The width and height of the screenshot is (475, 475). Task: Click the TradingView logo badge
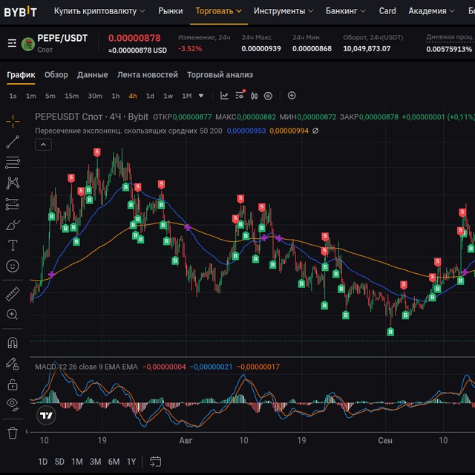coord(46,415)
